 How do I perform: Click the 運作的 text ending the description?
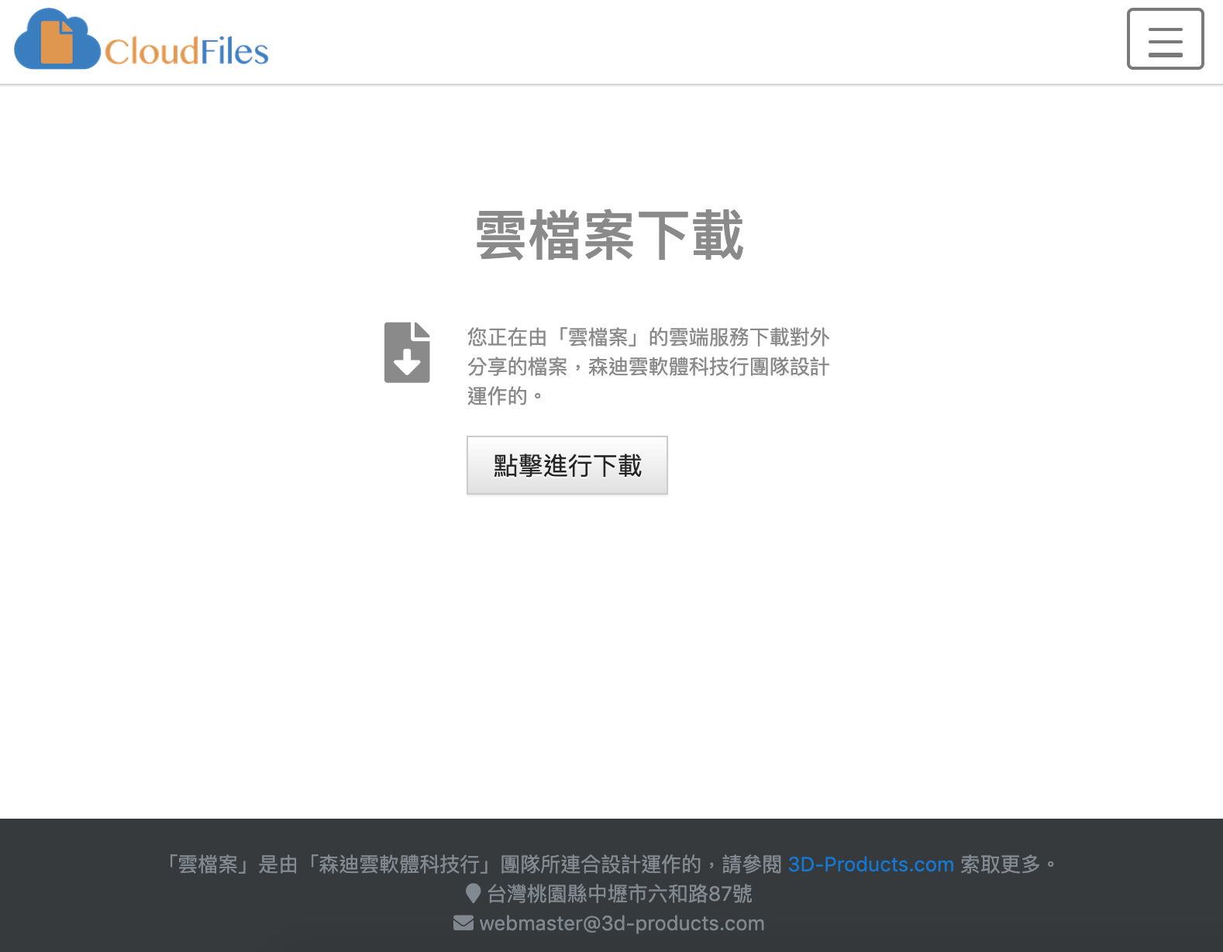point(497,396)
